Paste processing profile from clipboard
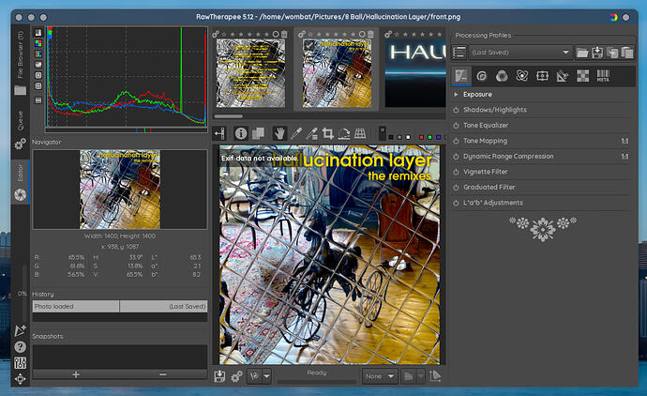 point(627,53)
